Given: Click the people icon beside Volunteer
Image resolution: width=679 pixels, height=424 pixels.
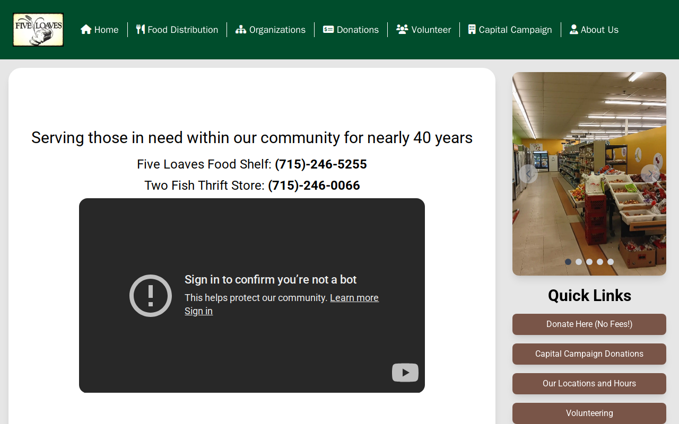Looking at the screenshot, I should click(x=402, y=30).
